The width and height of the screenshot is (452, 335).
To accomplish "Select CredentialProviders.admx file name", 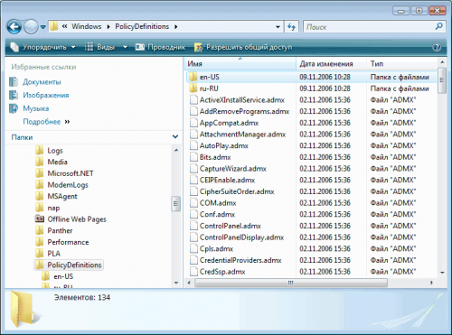I will coord(240,260).
